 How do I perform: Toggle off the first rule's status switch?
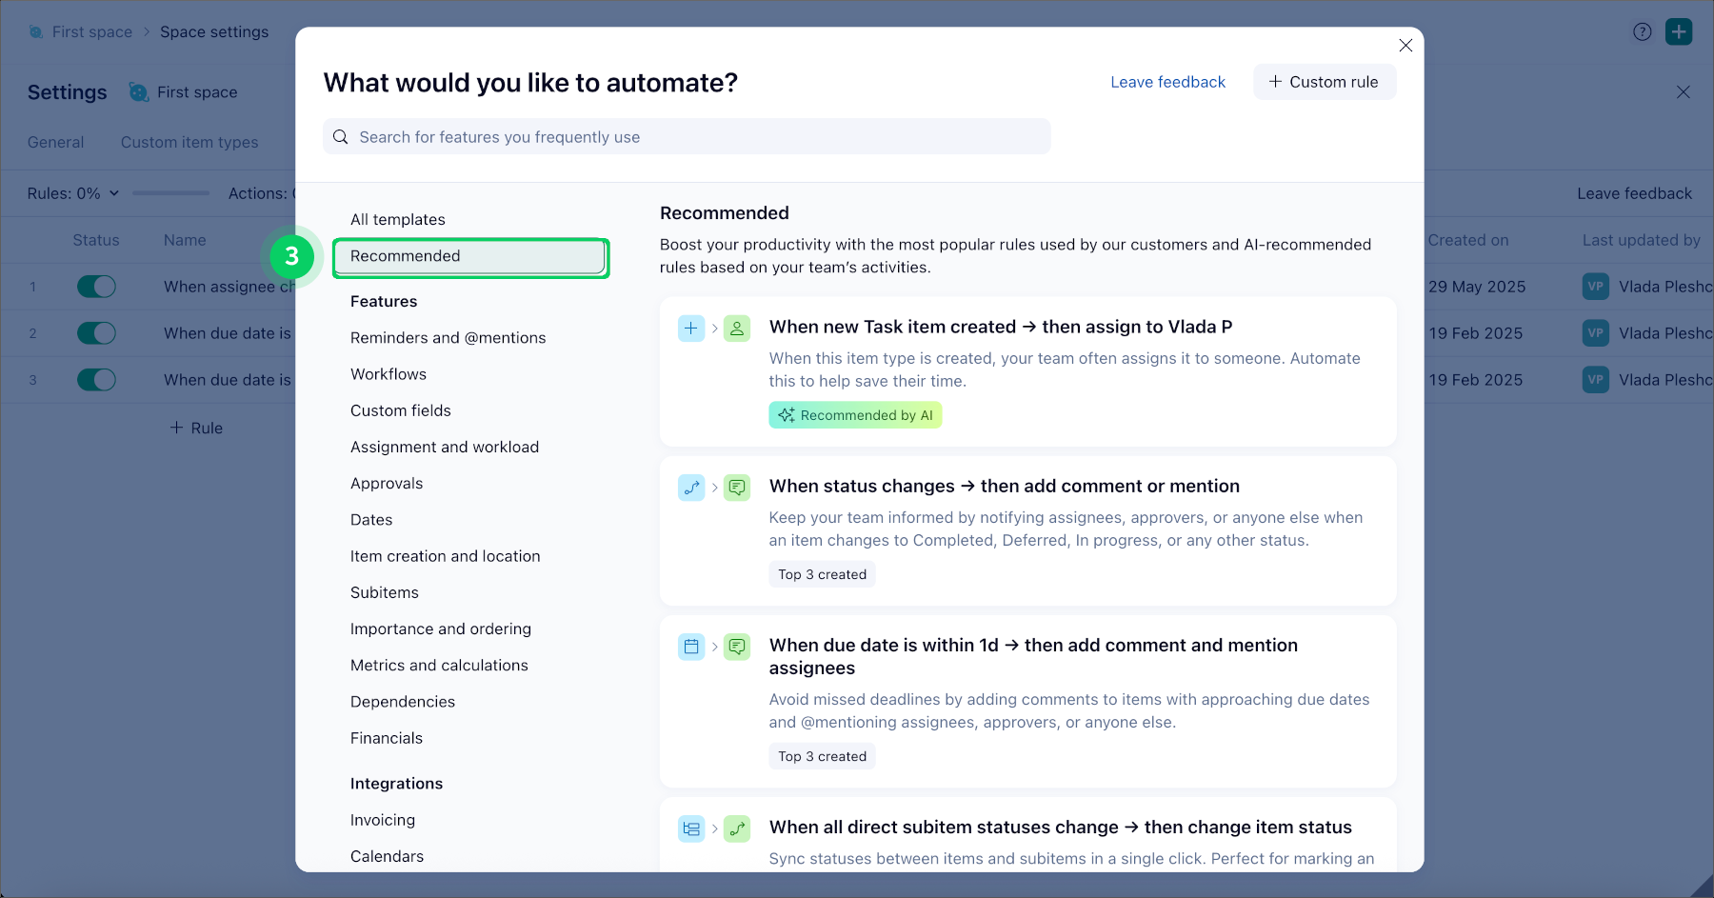click(96, 287)
